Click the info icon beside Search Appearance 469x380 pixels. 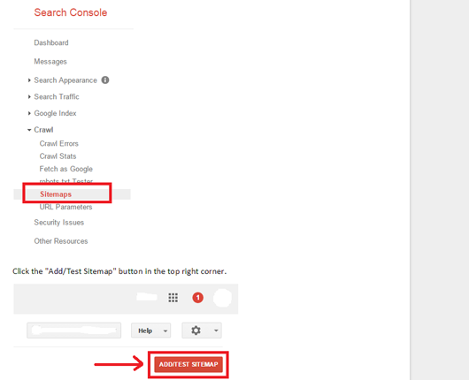[x=105, y=80]
